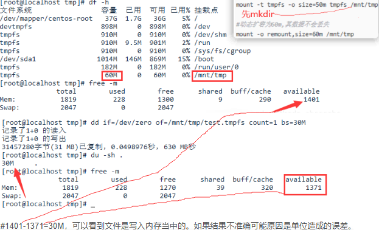Click the /dev/mapper/centos-root filesystem entry
The image size is (379, 230).
(x=46, y=19)
